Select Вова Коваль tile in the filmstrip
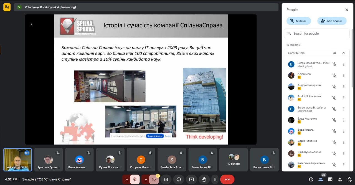Viewport: 355px width, 185px height. pyautogui.click(x=79, y=159)
